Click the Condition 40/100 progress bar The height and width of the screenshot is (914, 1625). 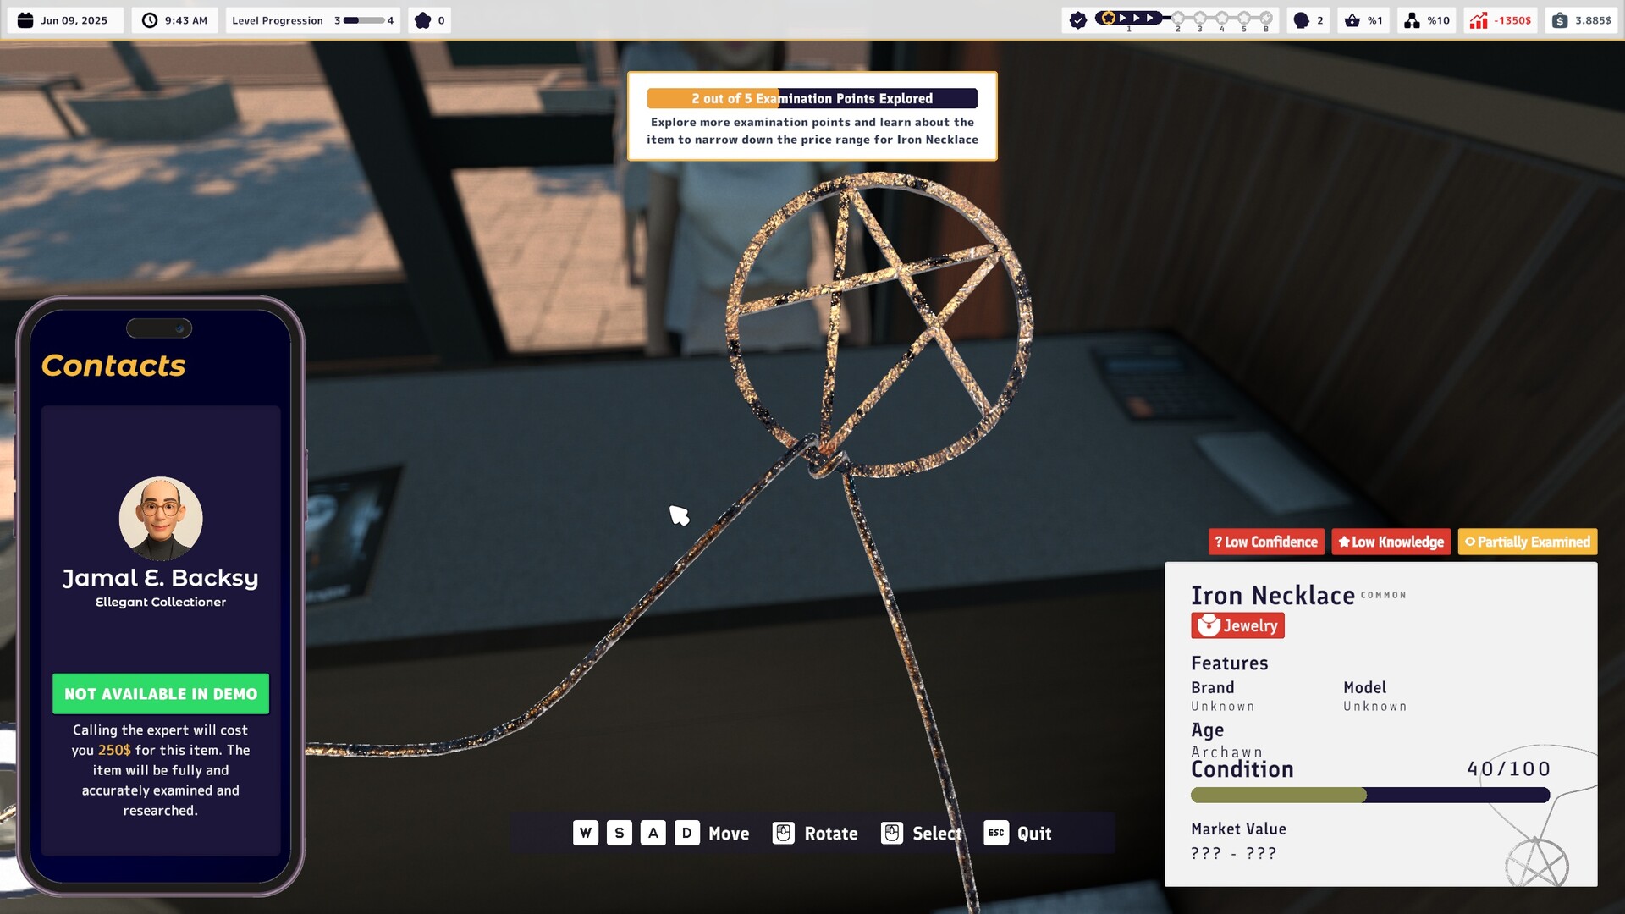(x=1369, y=795)
